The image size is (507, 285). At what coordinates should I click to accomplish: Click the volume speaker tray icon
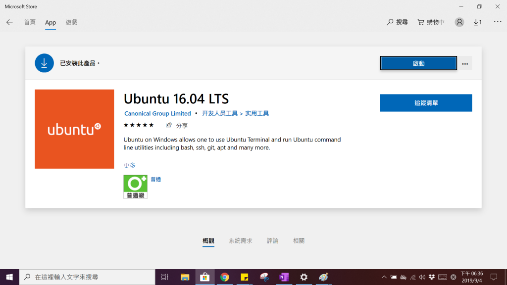pyautogui.click(x=422, y=277)
